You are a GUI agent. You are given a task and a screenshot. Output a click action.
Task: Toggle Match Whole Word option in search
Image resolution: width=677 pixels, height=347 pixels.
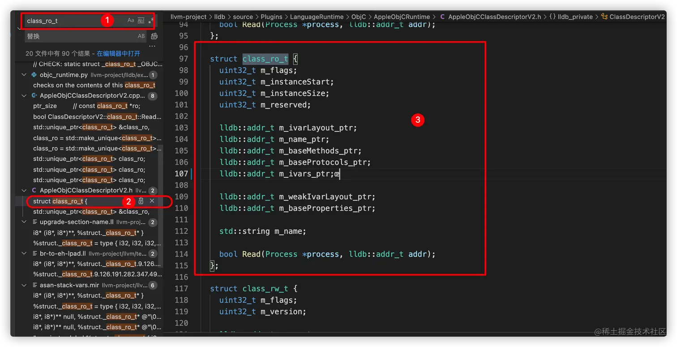pos(141,20)
